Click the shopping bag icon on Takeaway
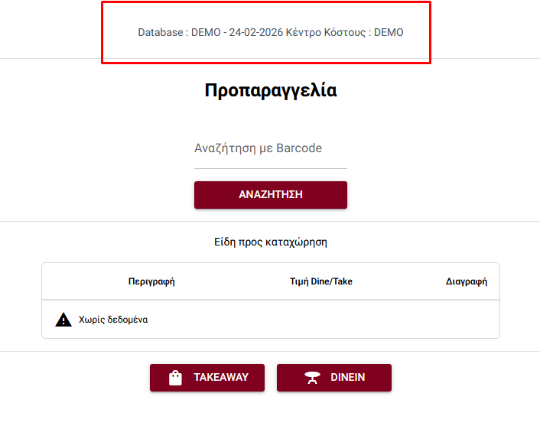 point(175,378)
